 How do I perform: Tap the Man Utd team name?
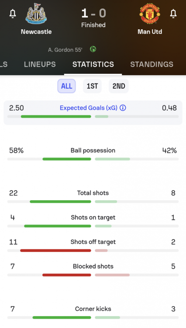[x=150, y=31]
